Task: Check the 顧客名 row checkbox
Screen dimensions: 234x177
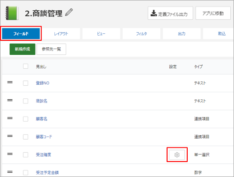Action: pyautogui.click(x=26, y=119)
